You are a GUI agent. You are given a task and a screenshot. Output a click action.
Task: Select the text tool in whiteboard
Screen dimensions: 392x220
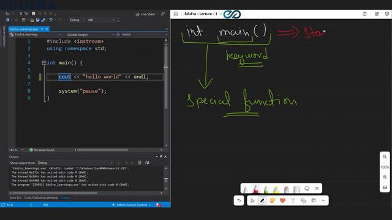pos(293,200)
